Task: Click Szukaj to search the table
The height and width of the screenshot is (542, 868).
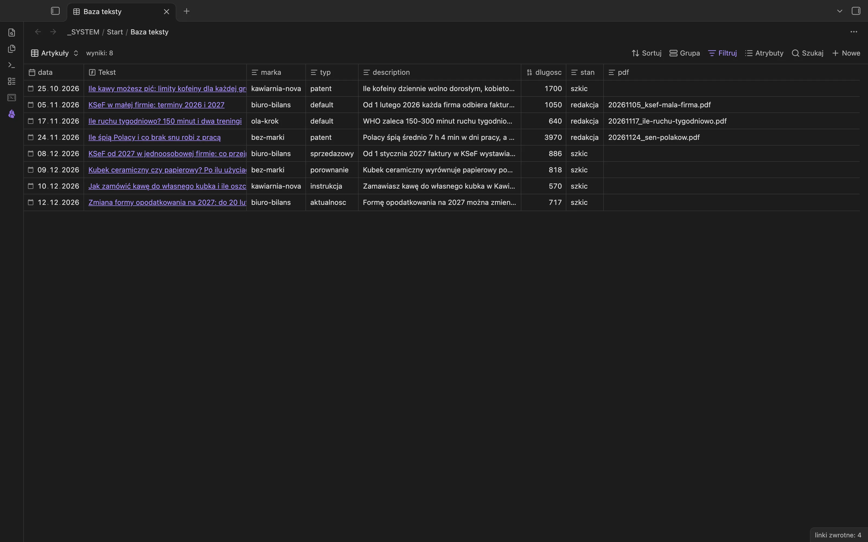Action: (x=808, y=53)
